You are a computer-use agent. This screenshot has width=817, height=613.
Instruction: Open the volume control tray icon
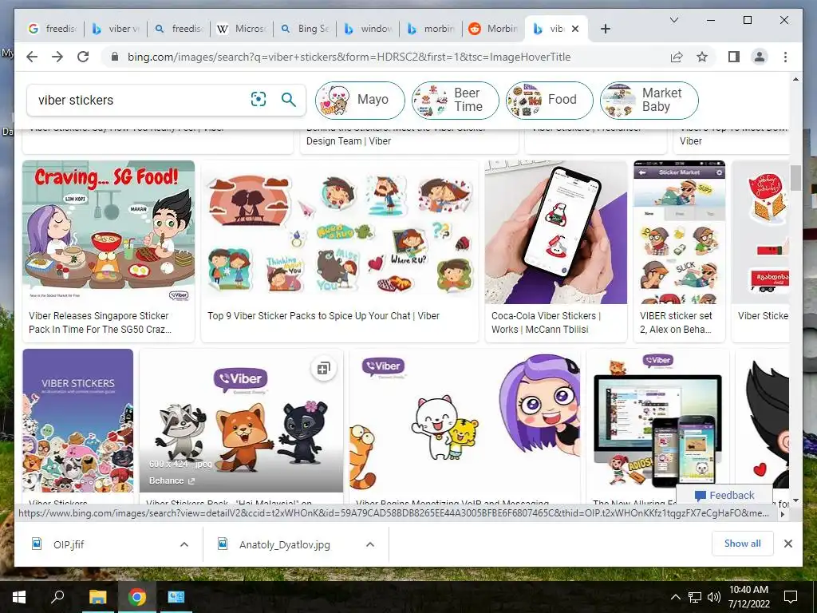pos(714,597)
